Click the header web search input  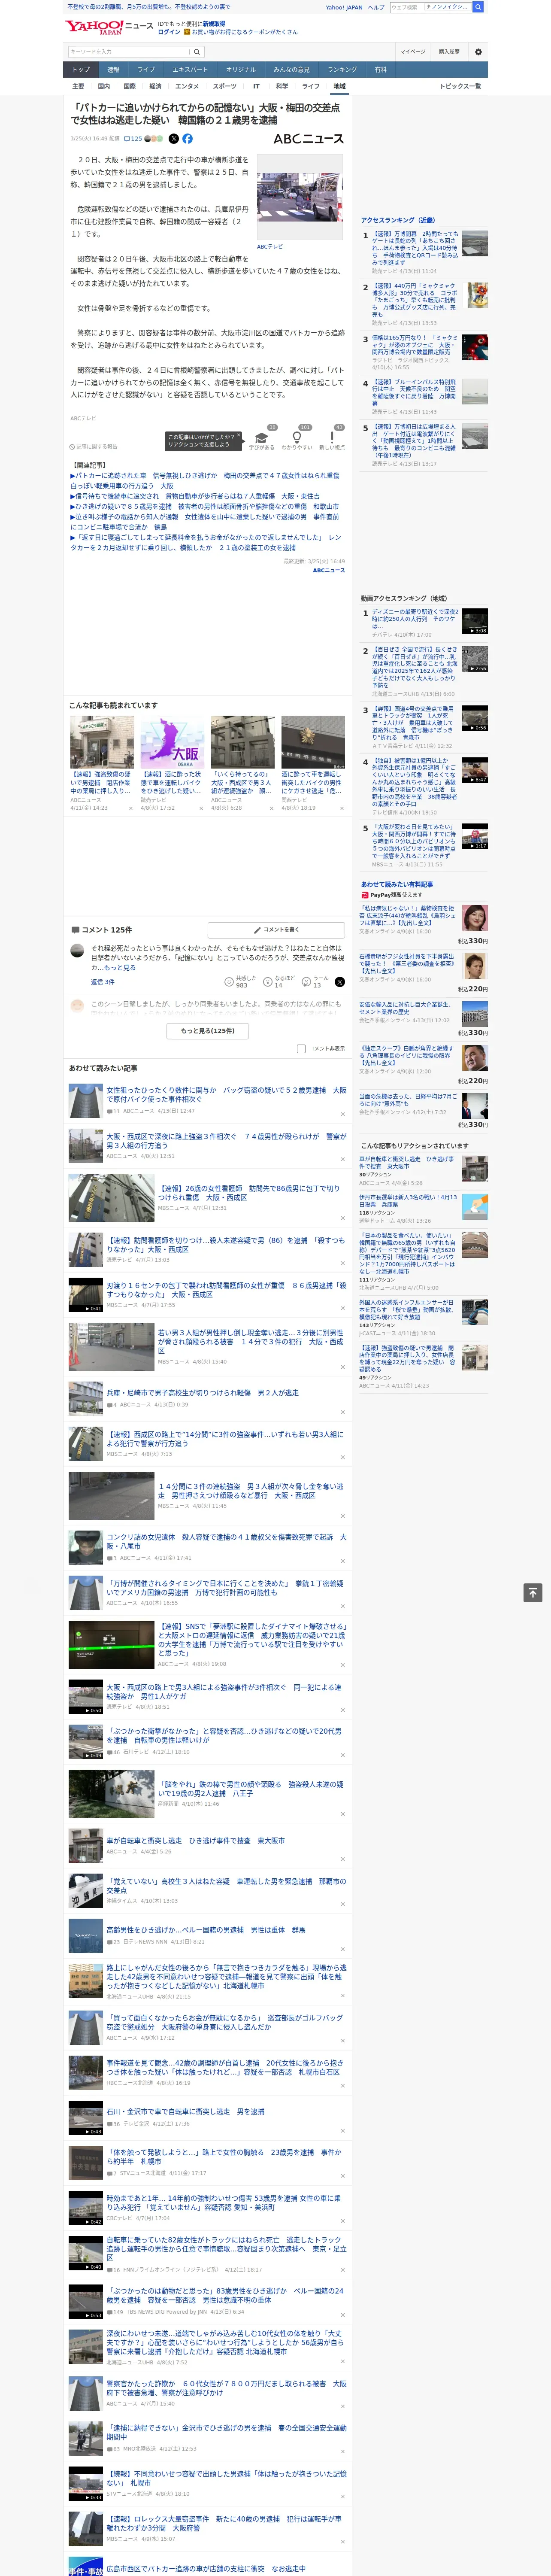pos(406,7)
